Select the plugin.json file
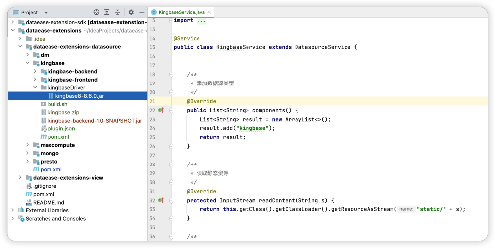495x248 pixels. (61, 128)
